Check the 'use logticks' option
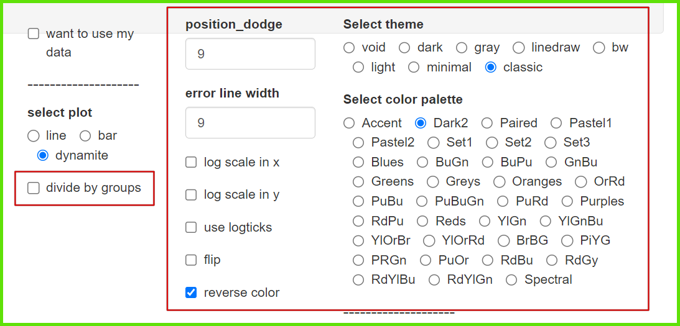Image resolution: width=680 pixels, height=326 pixels. tap(191, 227)
